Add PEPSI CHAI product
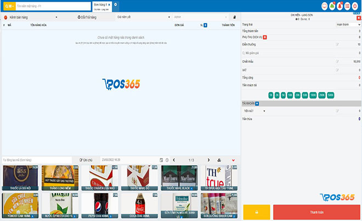 coord(100,206)
